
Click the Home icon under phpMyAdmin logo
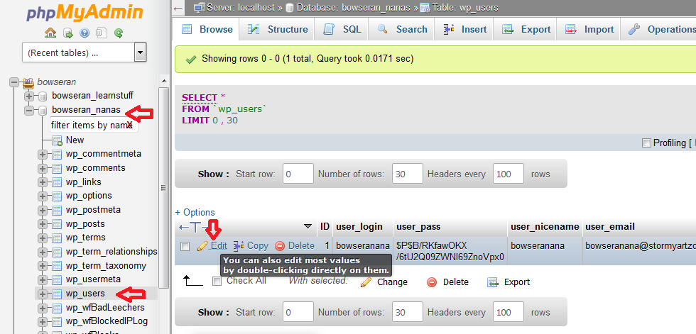[x=50, y=33]
